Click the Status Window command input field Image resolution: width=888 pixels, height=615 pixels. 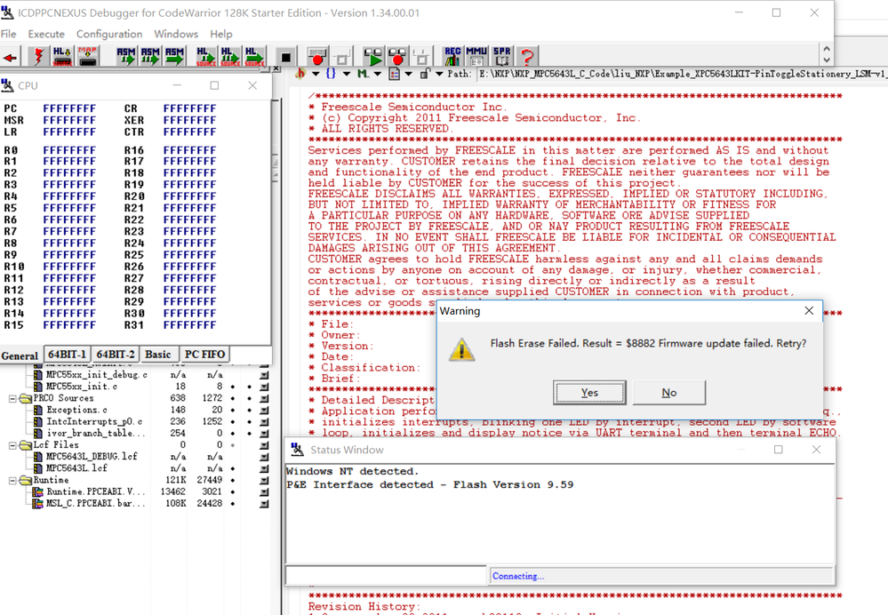pos(387,575)
